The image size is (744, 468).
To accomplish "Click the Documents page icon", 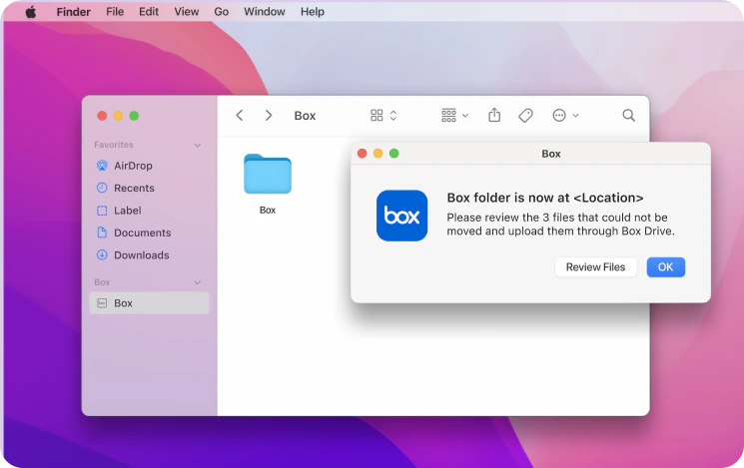I will click(102, 233).
